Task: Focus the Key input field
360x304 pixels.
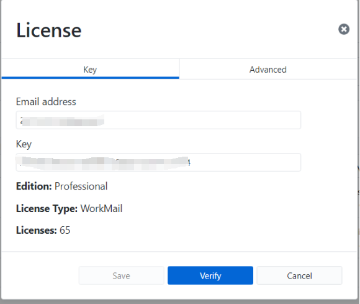Action: pyautogui.click(x=158, y=162)
